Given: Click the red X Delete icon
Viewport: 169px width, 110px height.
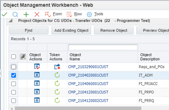Looking at the screenshot, I should pyautogui.click(x=37, y=14).
